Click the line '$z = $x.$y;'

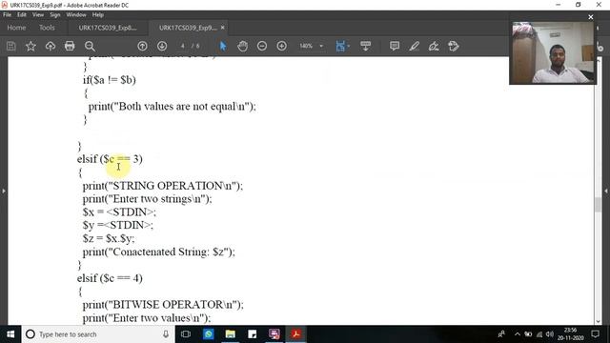pos(109,238)
